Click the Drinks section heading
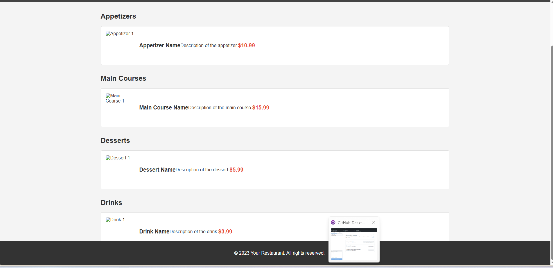 coord(111,203)
